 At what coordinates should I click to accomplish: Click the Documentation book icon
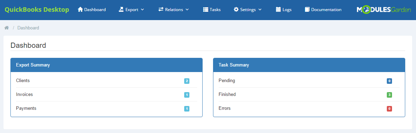(307, 9)
